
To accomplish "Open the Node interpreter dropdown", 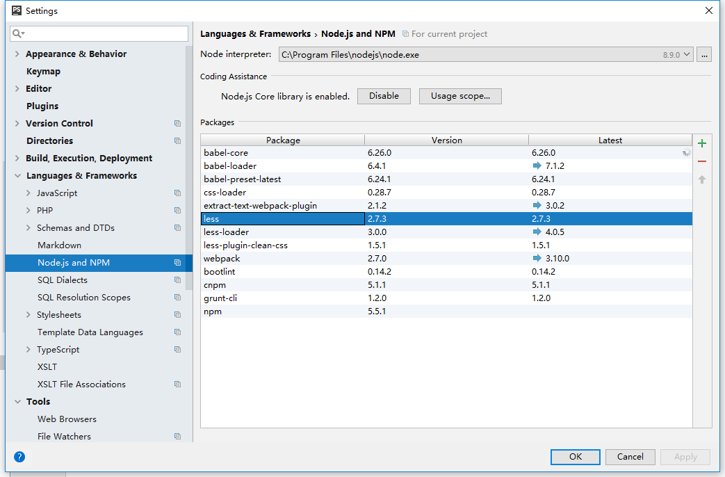I will tap(687, 54).
